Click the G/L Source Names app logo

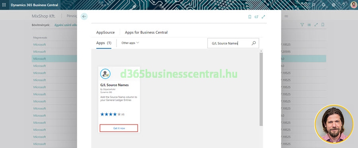click(x=105, y=74)
